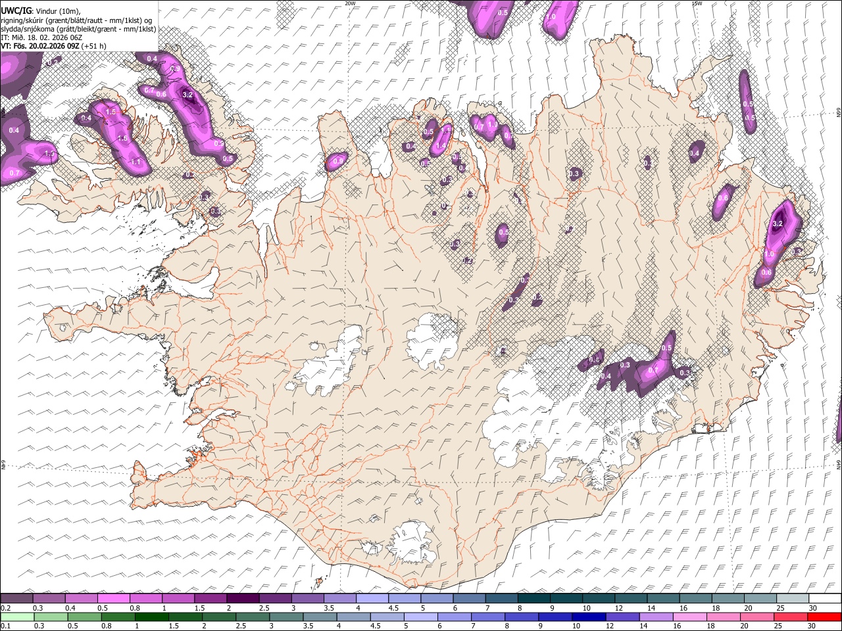Select the darkest purple upper swatch, 2 to 2.5
This screenshot has width=842, height=631.
243,599
